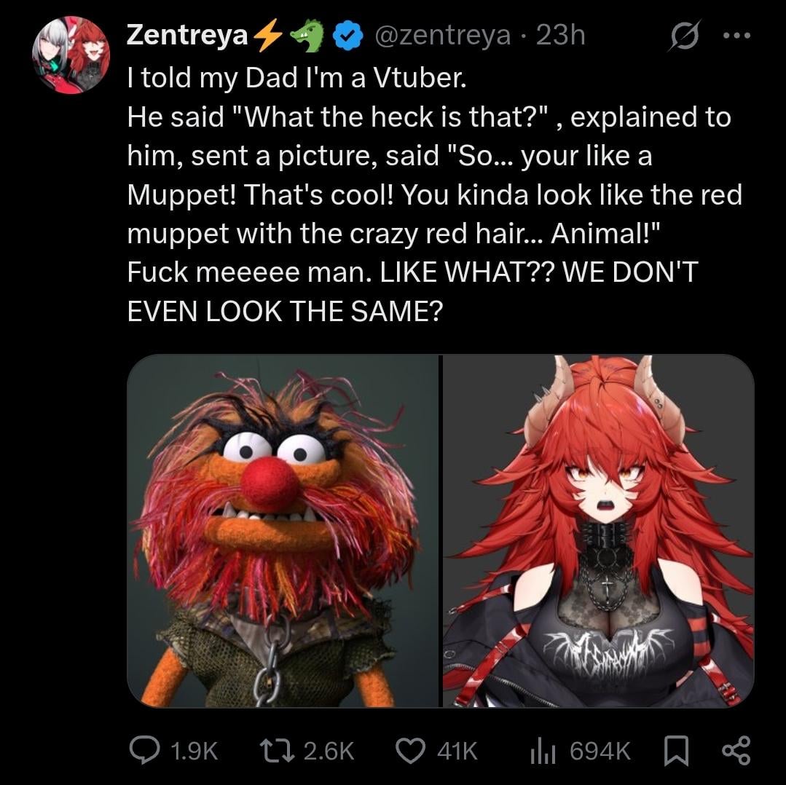The image size is (786, 785).
Task: Click the green dragon emoji badge
Action: (307, 36)
